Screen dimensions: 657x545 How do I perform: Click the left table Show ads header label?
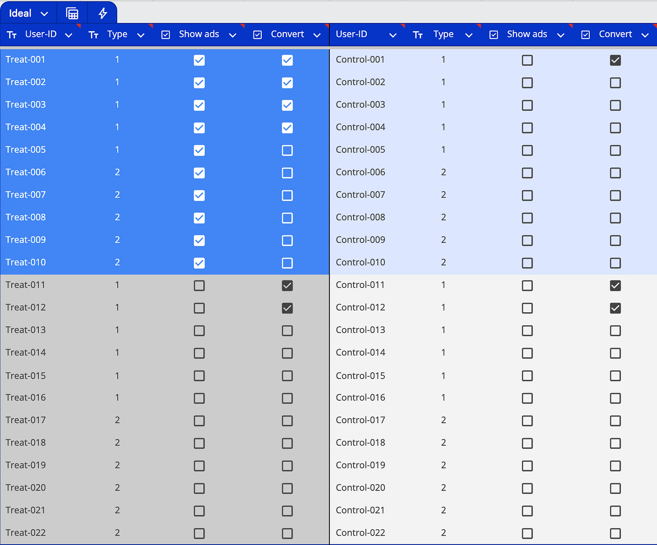(199, 34)
